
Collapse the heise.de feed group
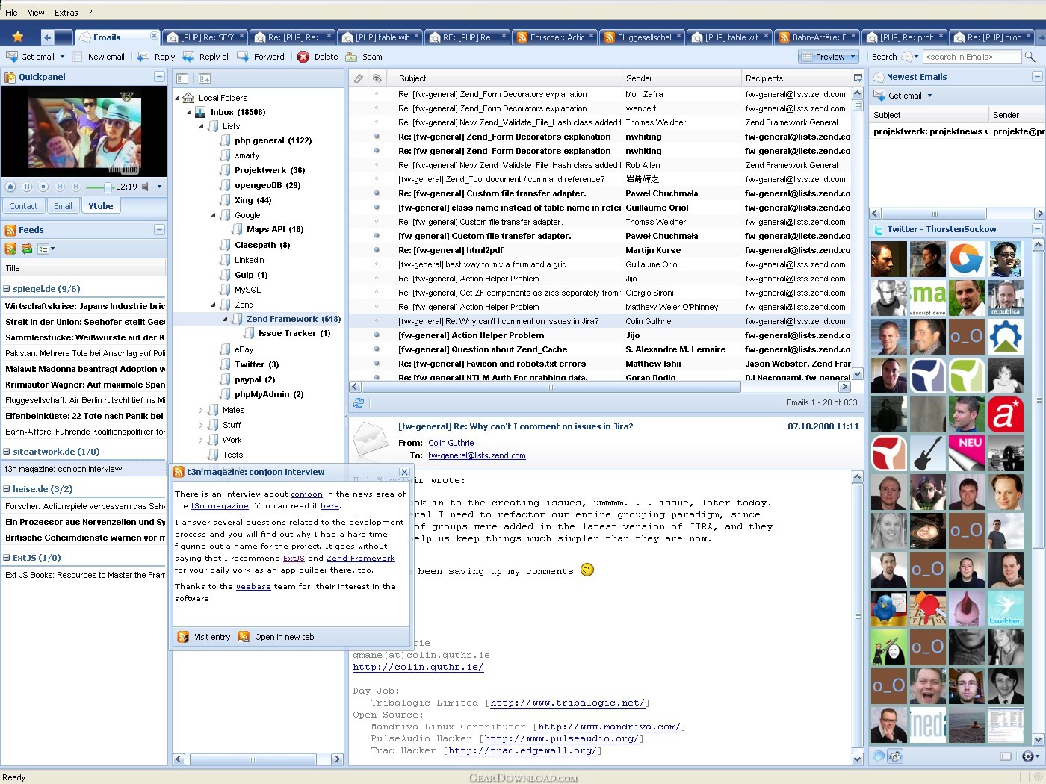point(7,489)
